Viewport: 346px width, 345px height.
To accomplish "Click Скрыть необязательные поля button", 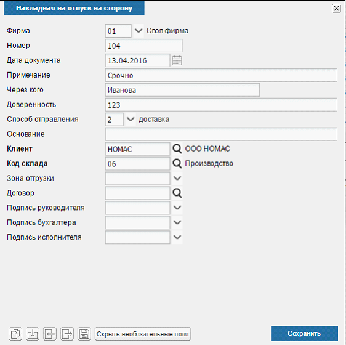I will point(143,334).
